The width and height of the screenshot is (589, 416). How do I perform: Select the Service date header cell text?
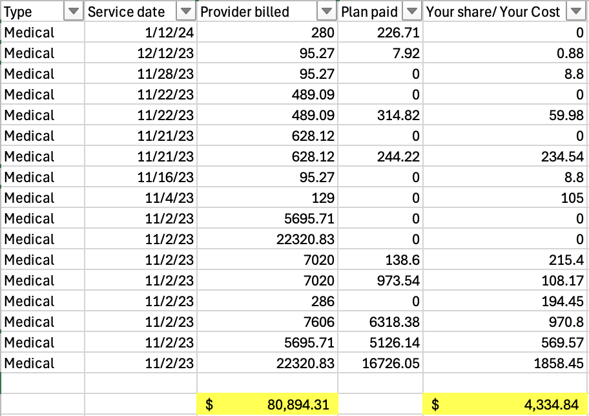point(127,12)
